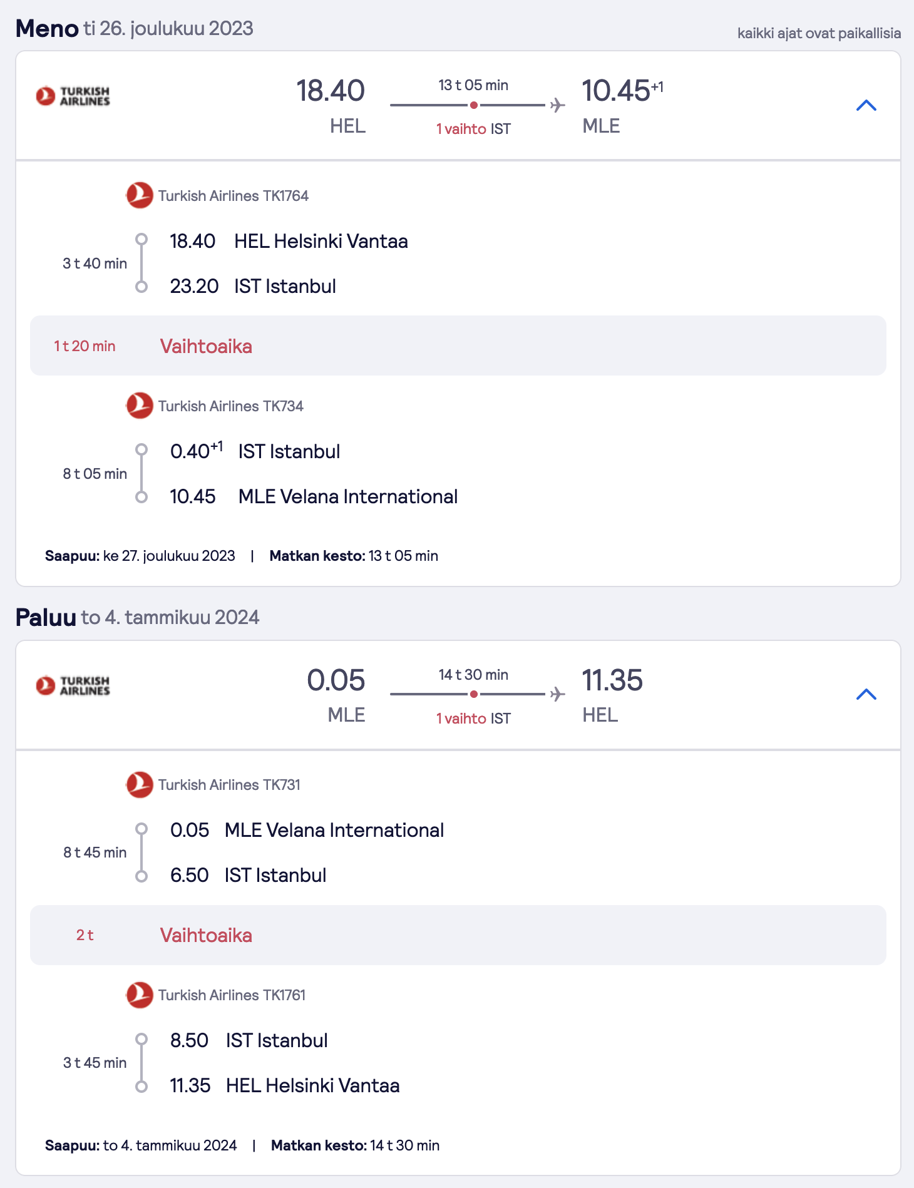Click the red stopover dot on the return route line
The height and width of the screenshot is (1188, 914).
coord(474,694)
